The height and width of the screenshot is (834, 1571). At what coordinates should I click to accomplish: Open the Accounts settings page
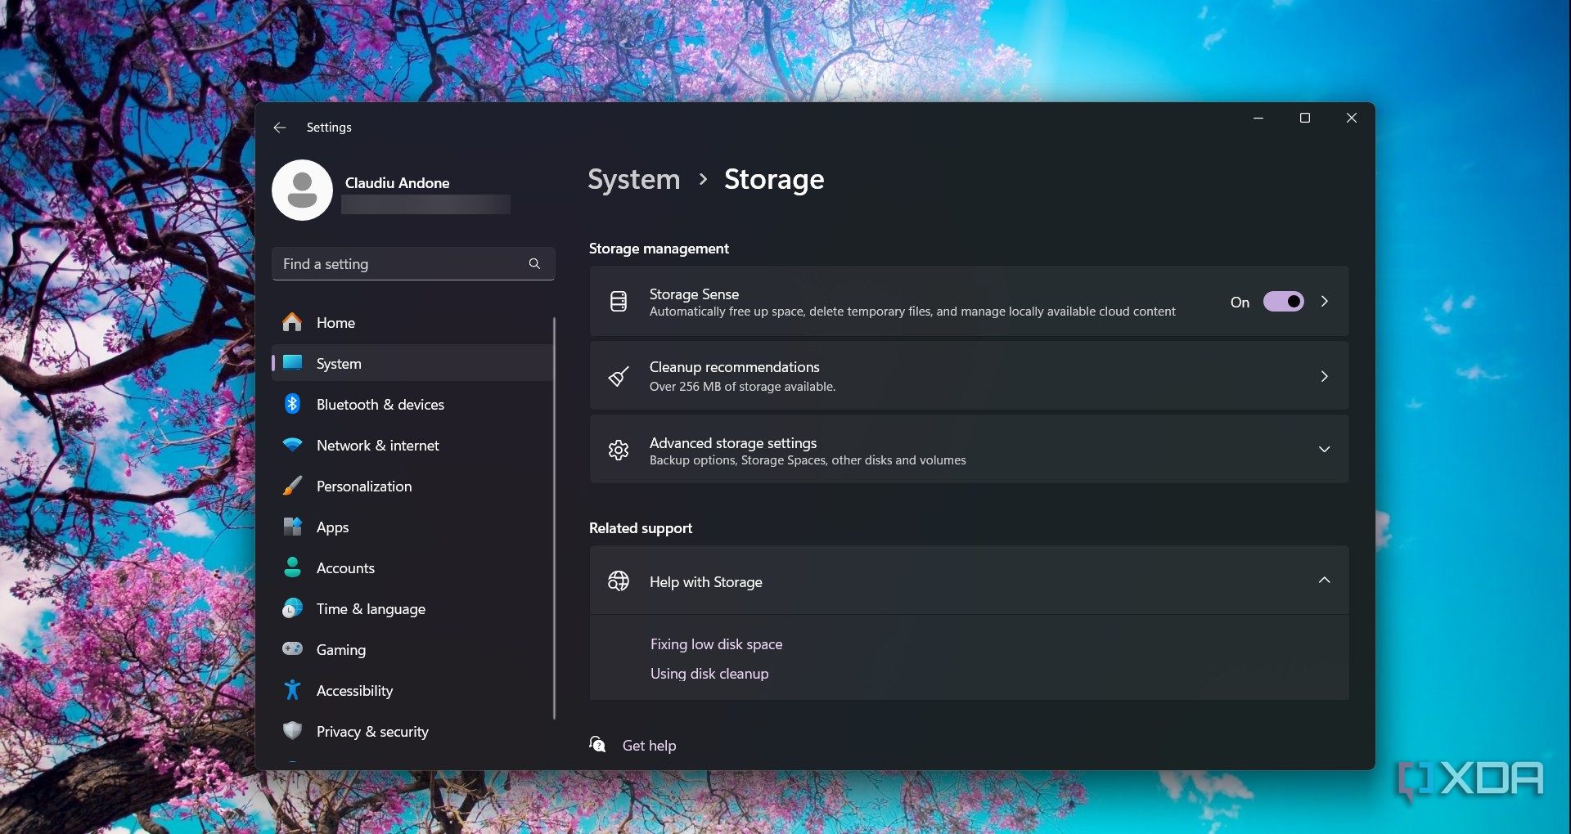coord(412,567)
